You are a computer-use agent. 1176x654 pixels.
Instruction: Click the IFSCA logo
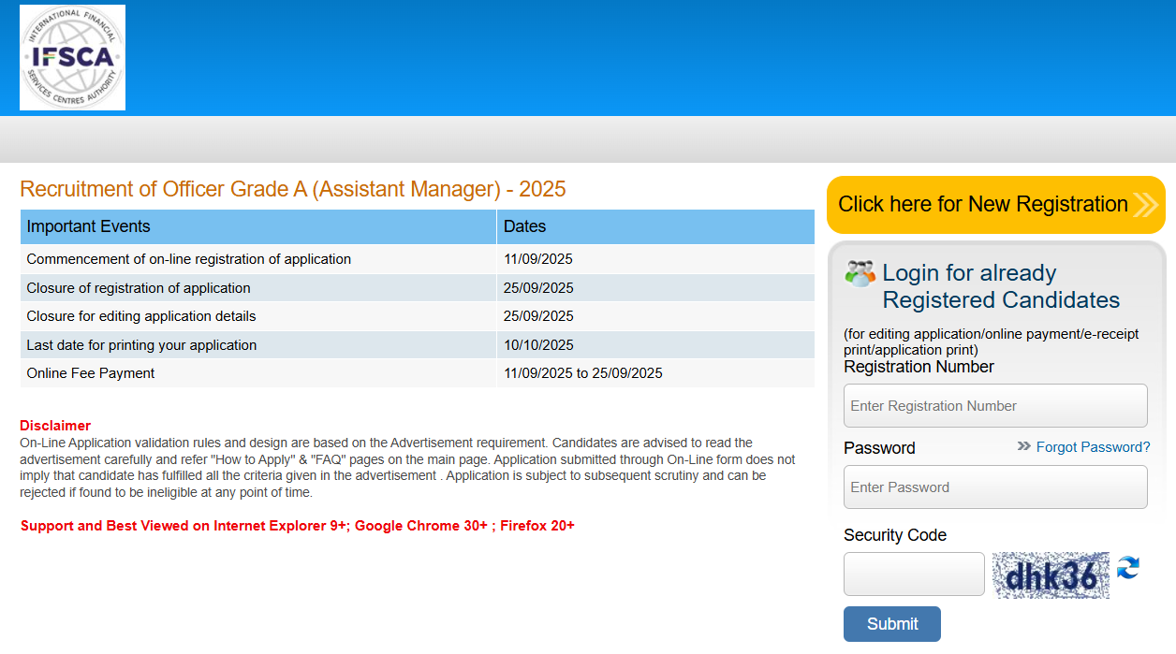click(x=72, y=58)
